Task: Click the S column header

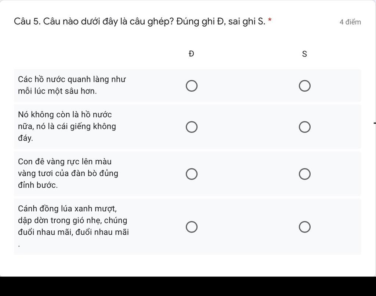Action: pos(304,54)
